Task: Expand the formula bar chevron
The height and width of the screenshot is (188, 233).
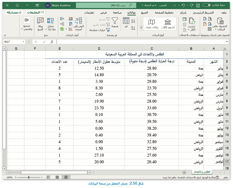Action: [x=227, y=42]
